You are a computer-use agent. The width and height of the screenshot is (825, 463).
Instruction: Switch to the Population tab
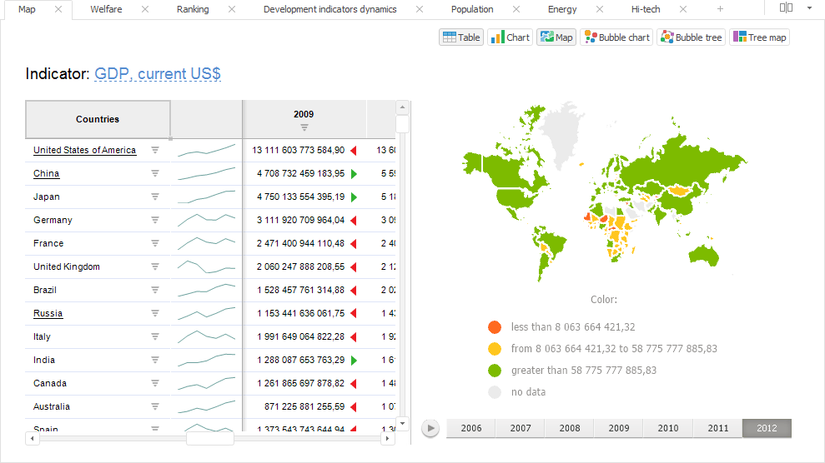coord(472,9)
